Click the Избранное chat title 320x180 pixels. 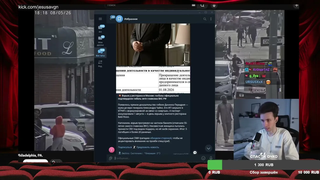[131, 19]
